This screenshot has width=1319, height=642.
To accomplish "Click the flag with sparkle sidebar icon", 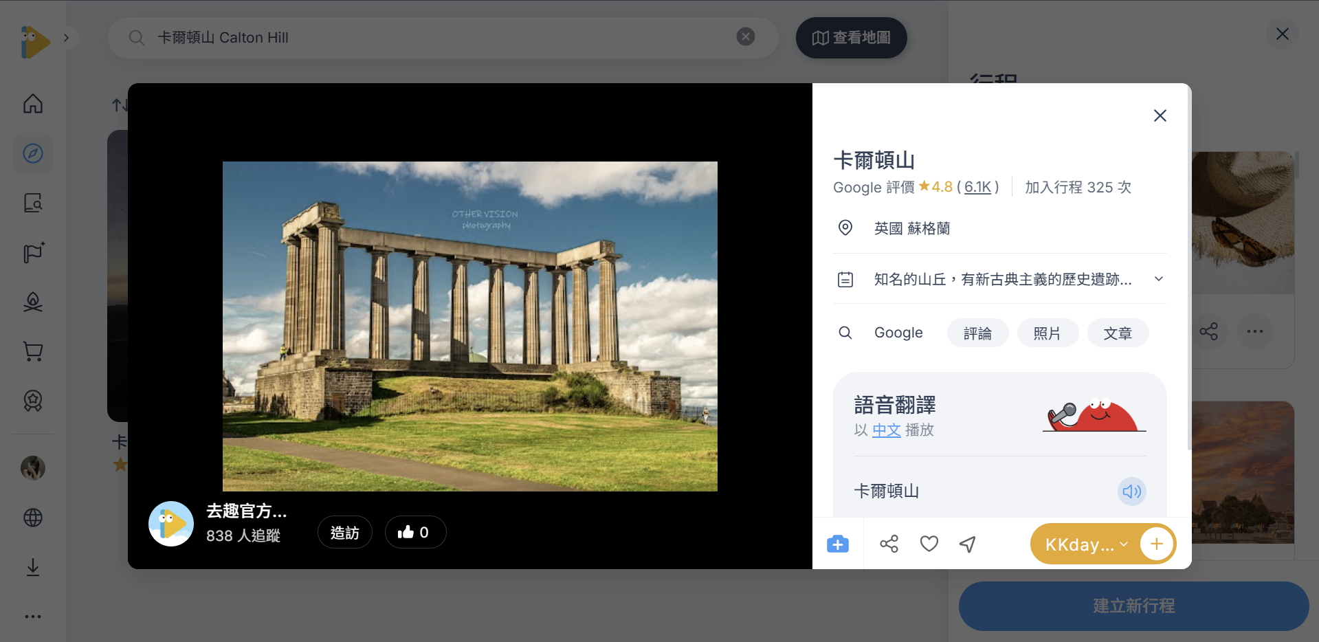I will click(33, 252).
